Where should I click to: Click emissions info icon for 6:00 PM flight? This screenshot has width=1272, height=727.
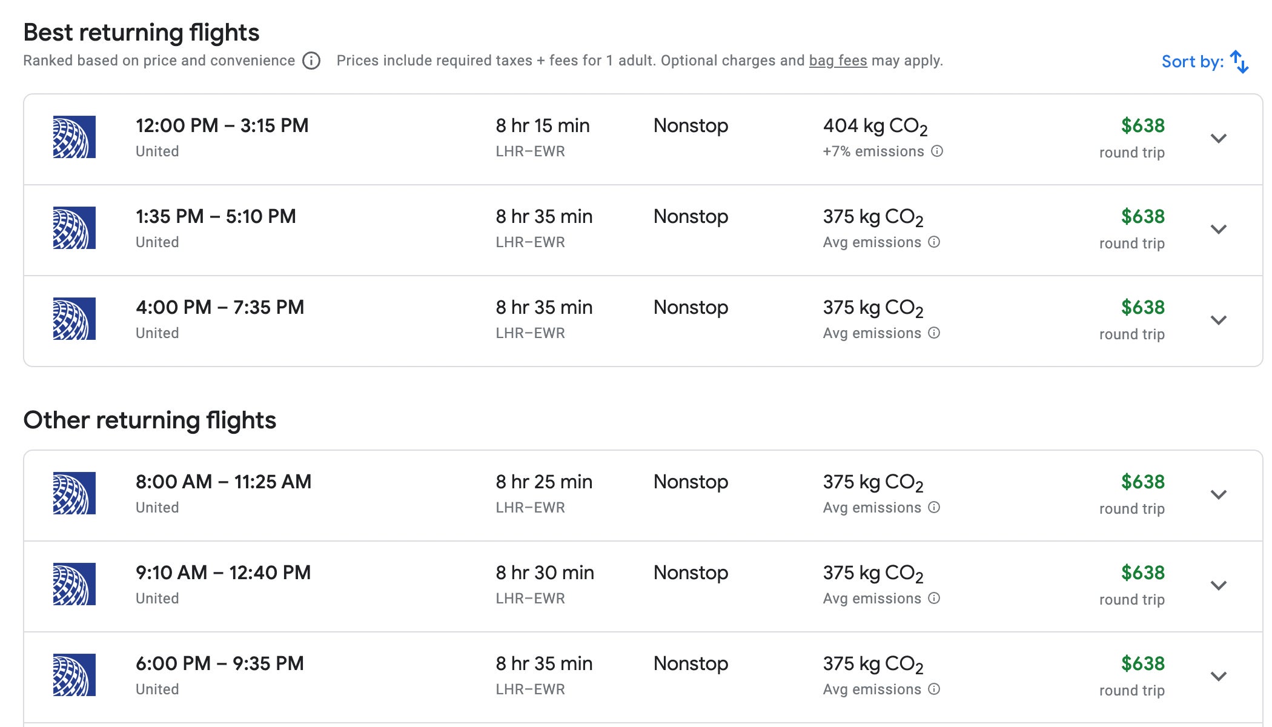(934, 689)
